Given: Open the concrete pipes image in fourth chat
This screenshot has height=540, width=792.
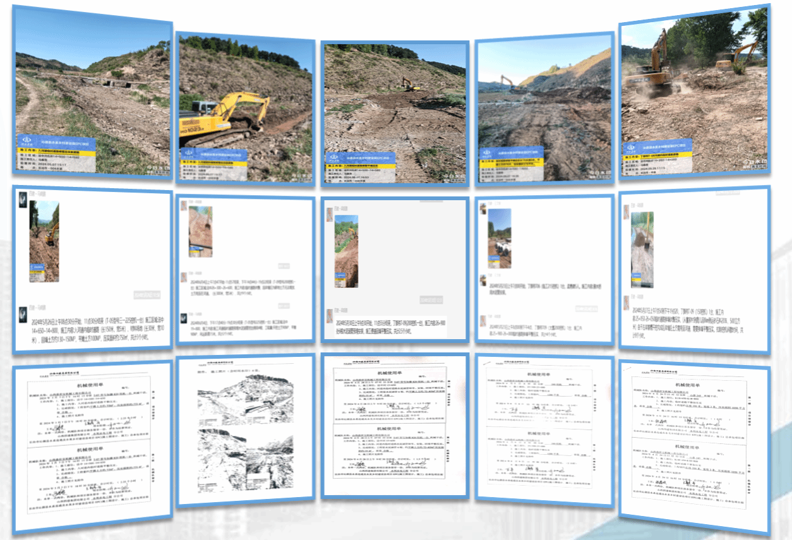Looking at the screenshot, I should 499,239.
